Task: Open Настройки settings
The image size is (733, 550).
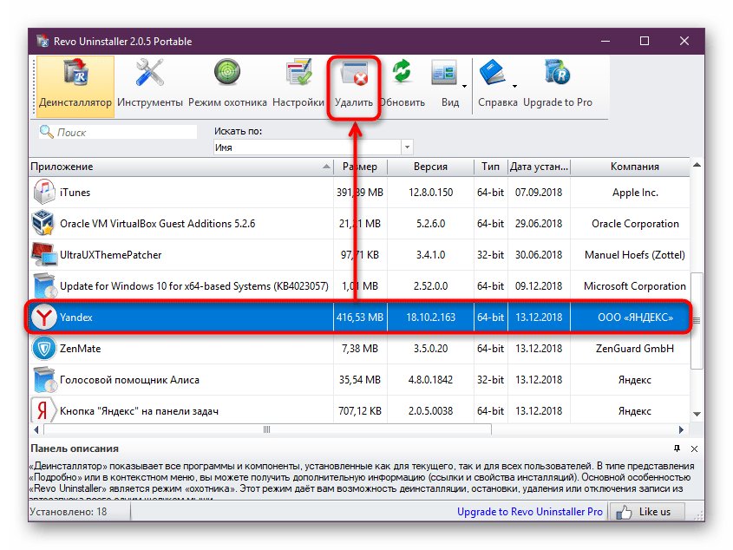Action: tap(298, 86)
